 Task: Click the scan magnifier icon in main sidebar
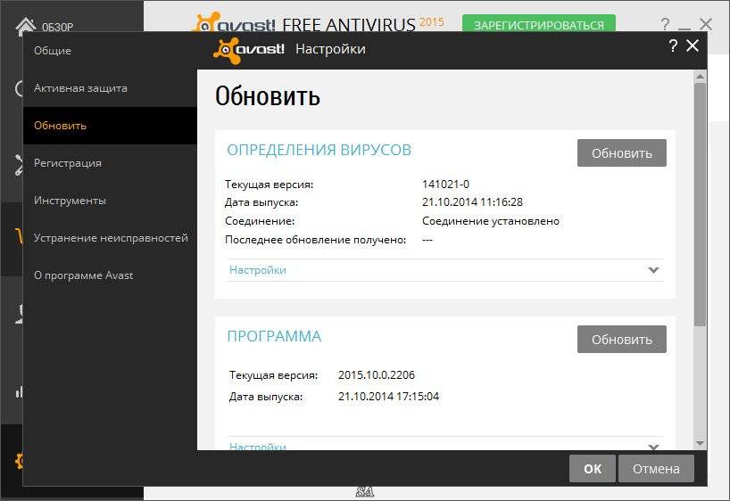[19, 88]
